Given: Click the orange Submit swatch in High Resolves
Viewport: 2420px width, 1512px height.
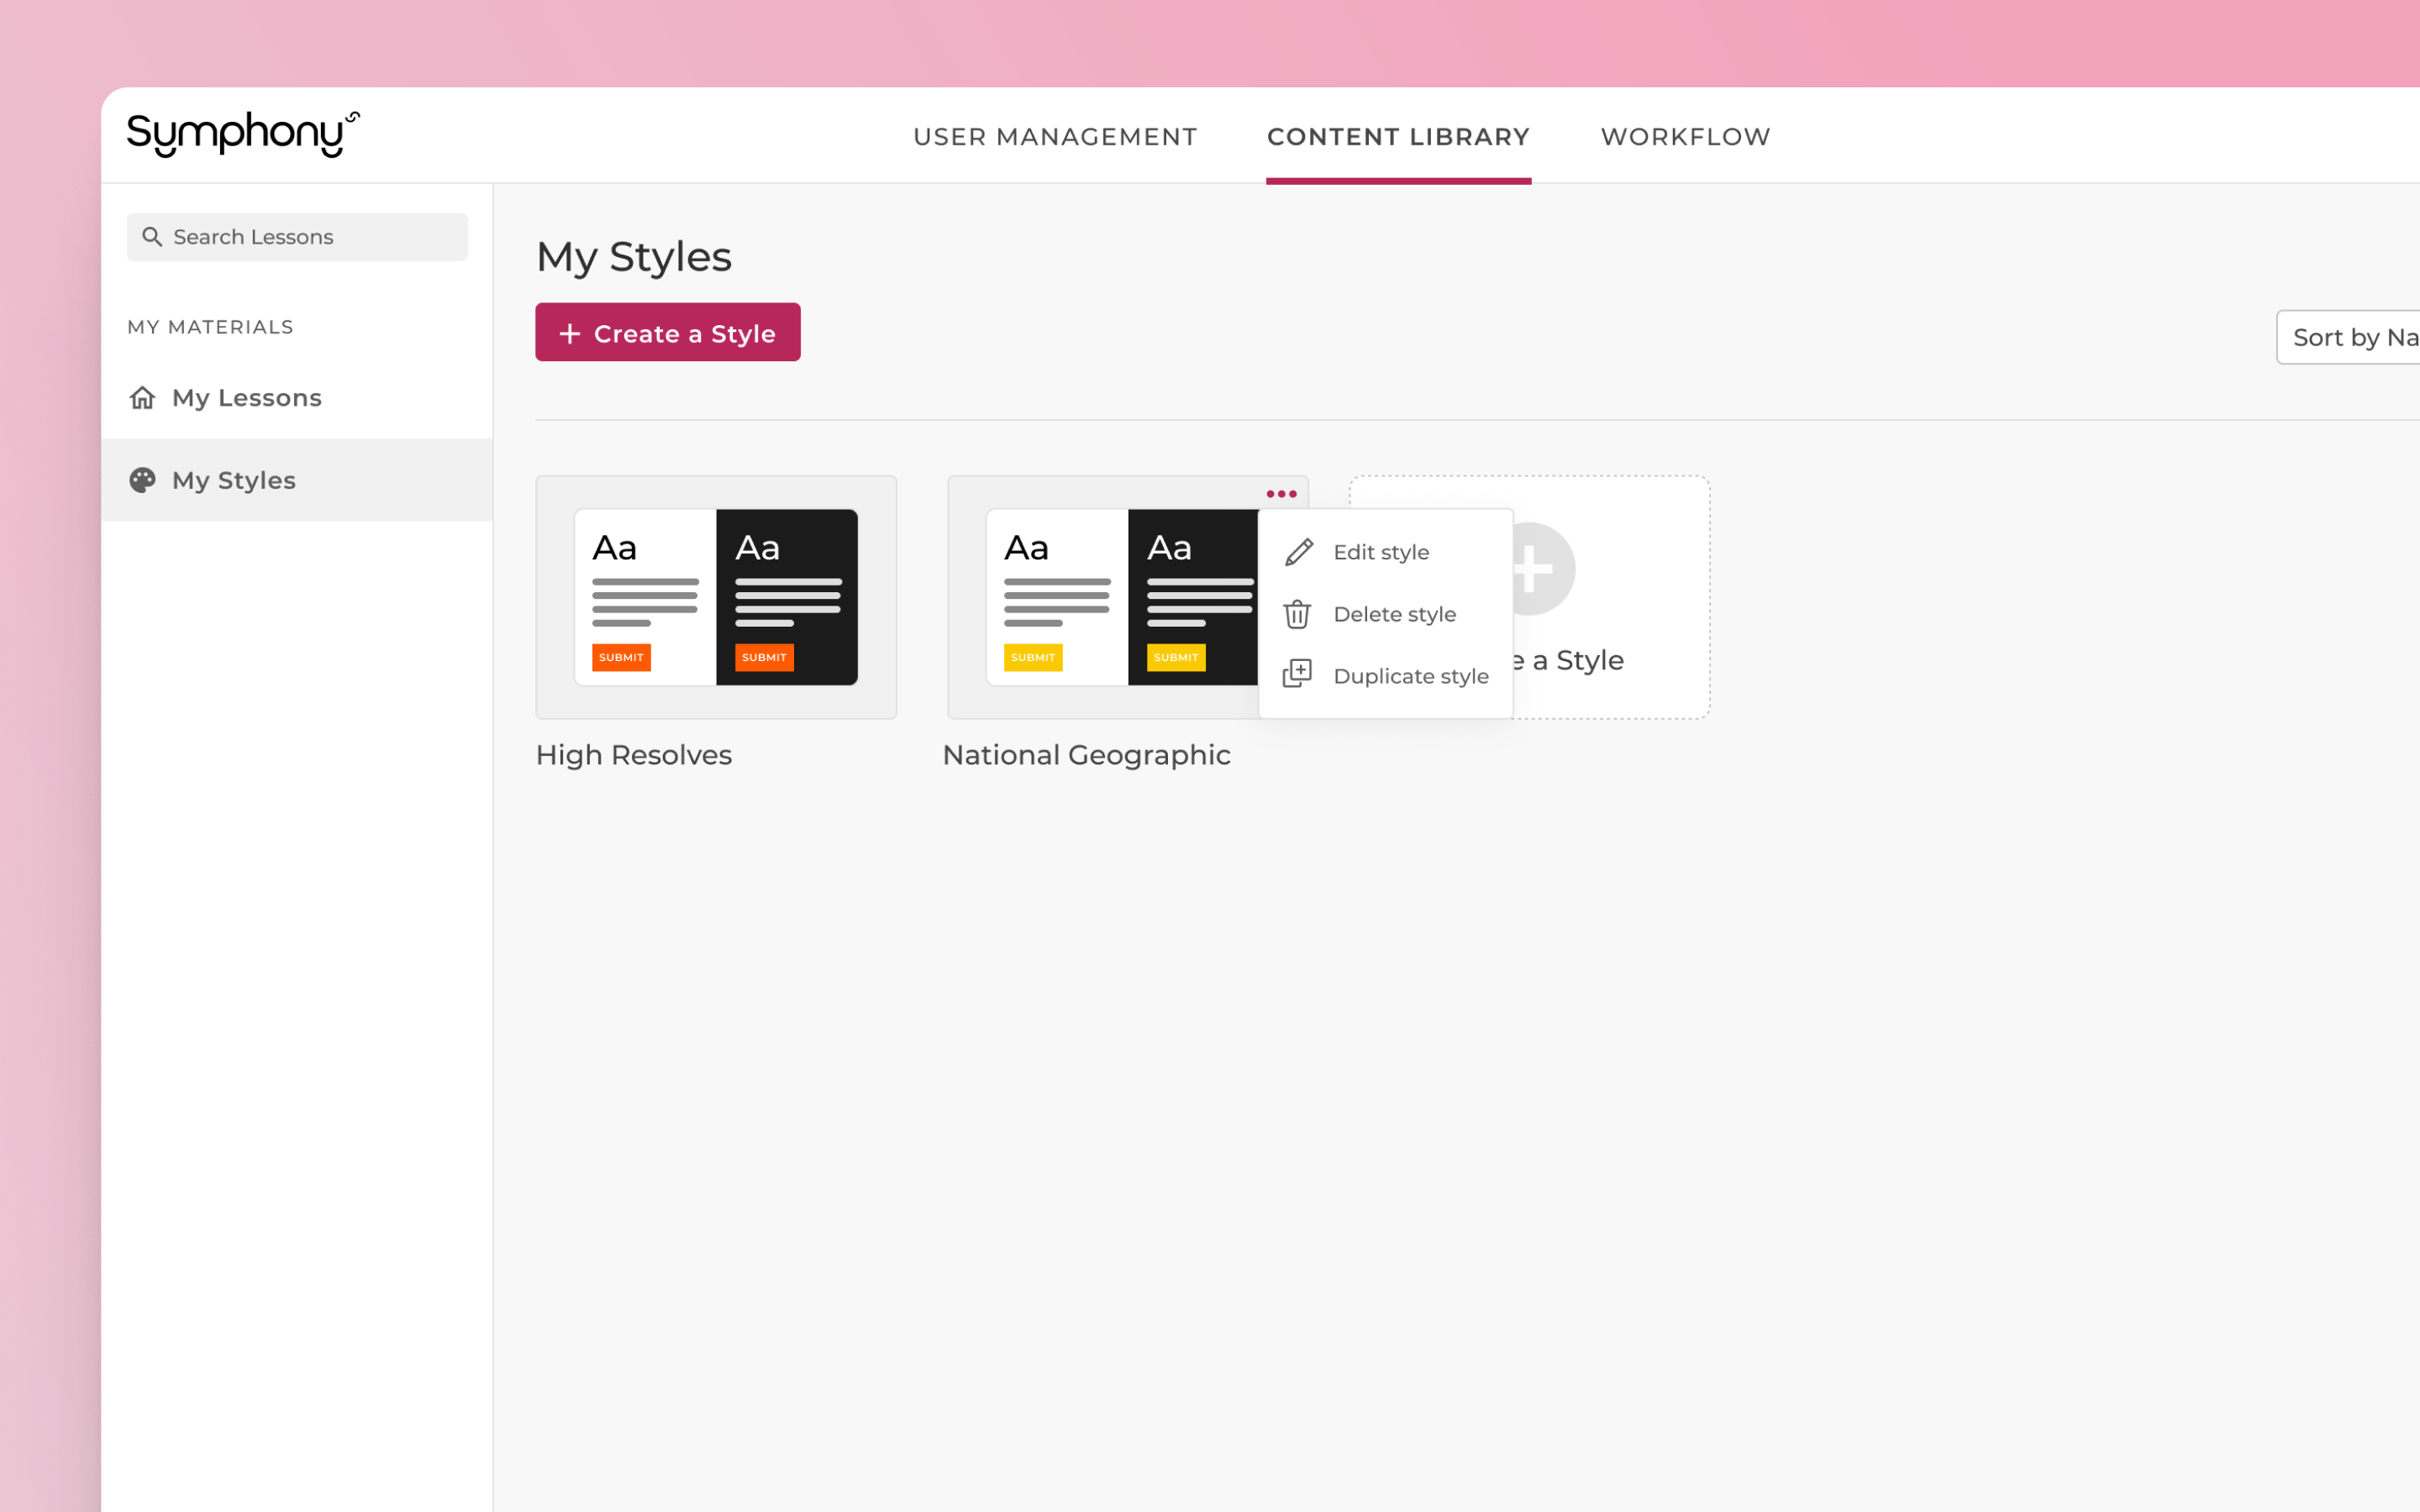Looking at the screenshot, I should click(x=621, y=657).
